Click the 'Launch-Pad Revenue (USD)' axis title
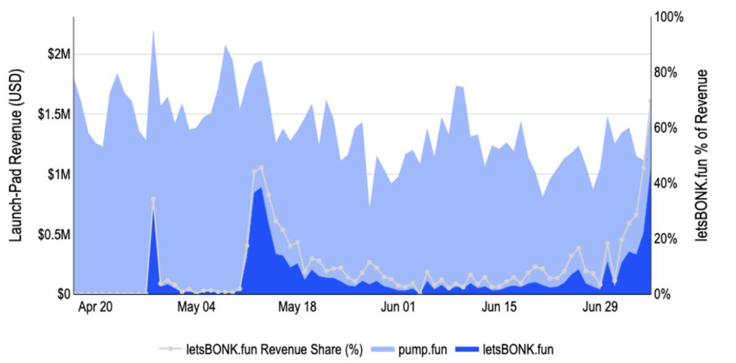The width and height of the screenshot is (736, 363). coord(17,156)
